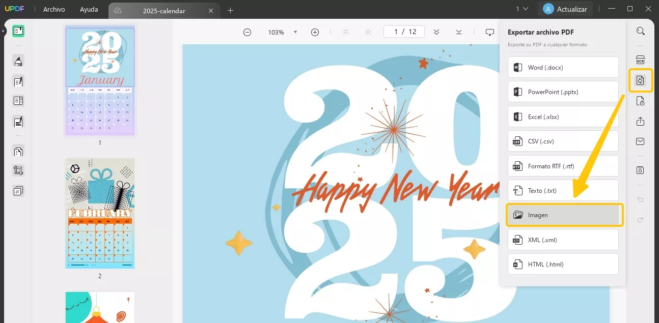659x323 pixels.
Task: Close the 2025-calendar tab
Action: coord(211,11)
